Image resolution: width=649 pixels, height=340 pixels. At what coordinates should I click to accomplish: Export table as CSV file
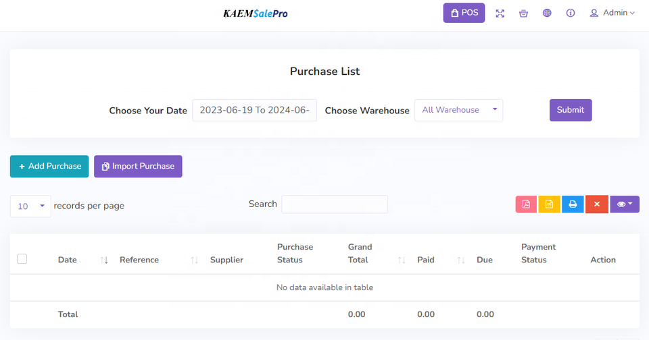click(549, 204)
